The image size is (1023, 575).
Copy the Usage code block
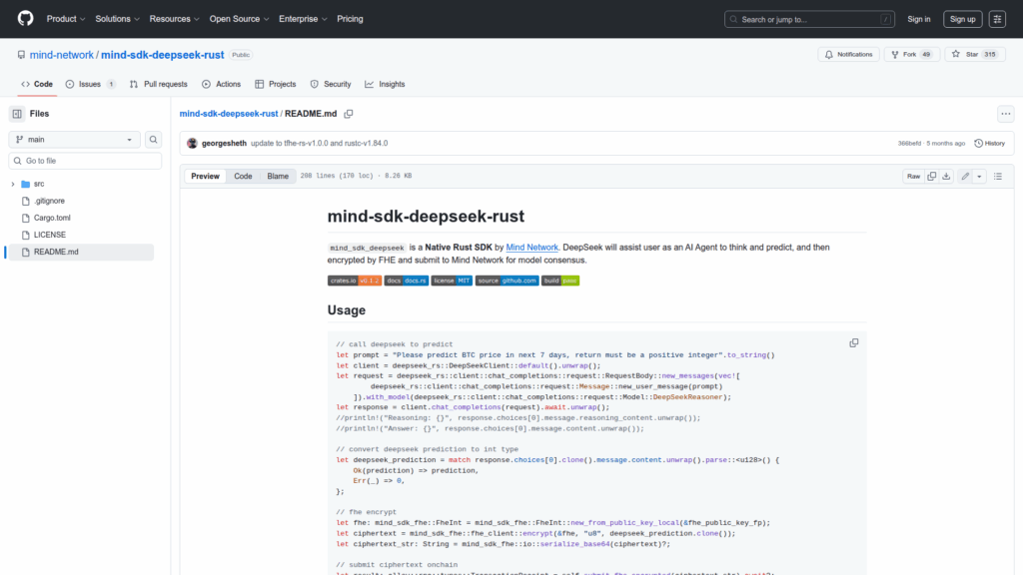(853, 342)
